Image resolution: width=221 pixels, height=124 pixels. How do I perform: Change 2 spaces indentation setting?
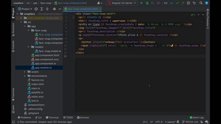(x=170, y=122)
